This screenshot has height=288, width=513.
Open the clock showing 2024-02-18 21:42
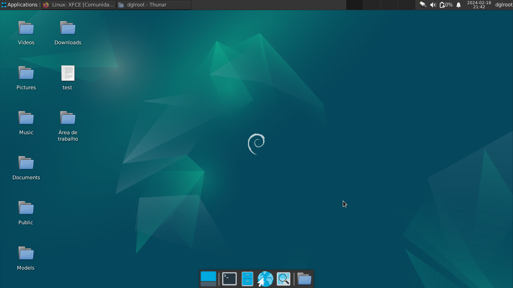[479, 5]
